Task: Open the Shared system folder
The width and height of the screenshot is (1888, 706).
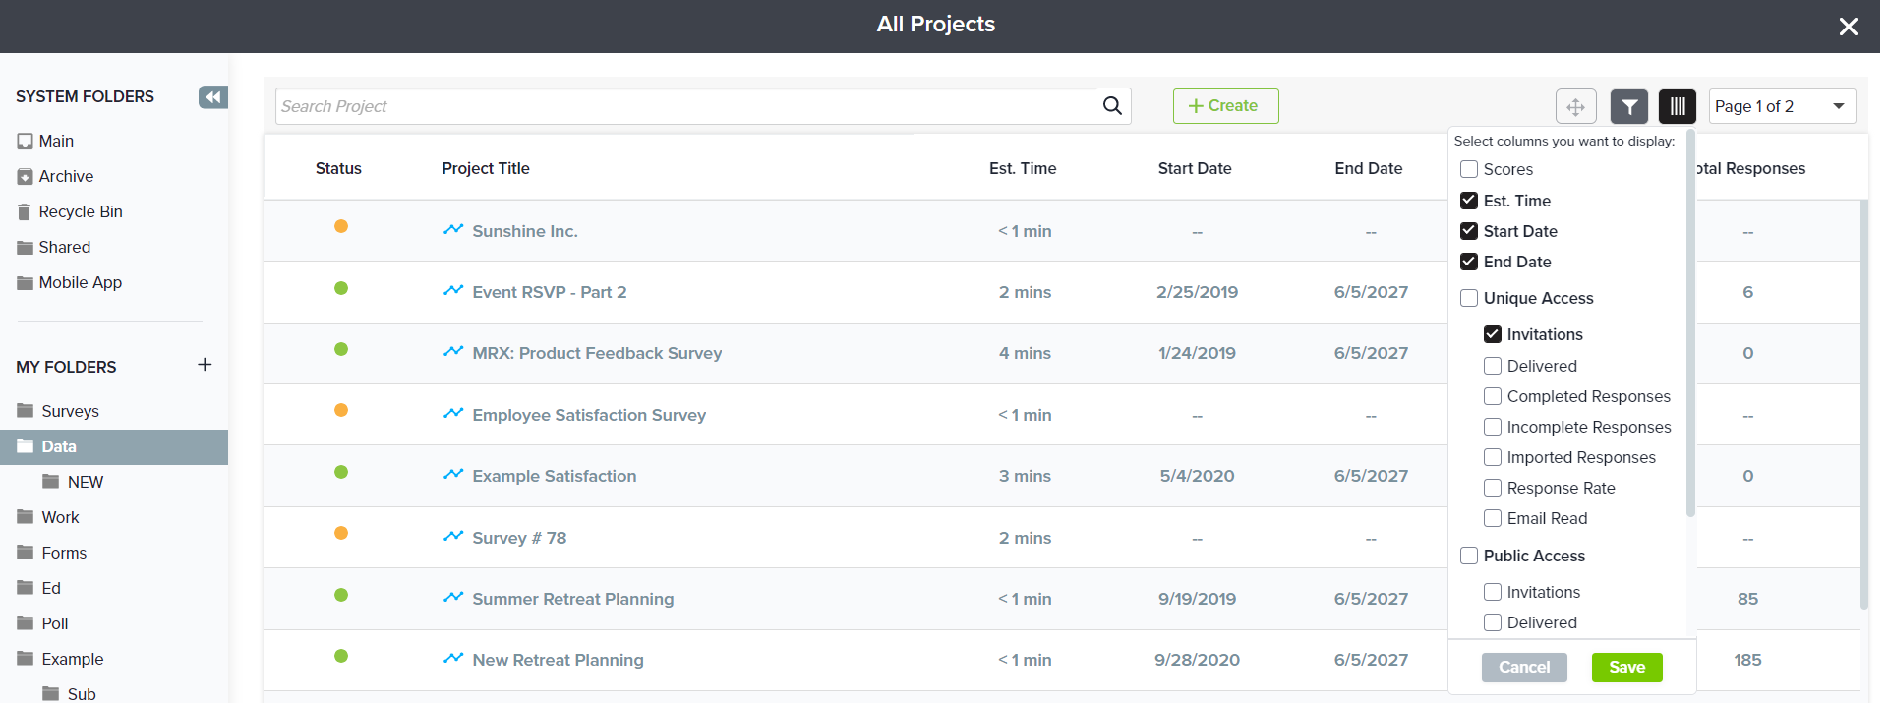Action: (x=64, y=247)
